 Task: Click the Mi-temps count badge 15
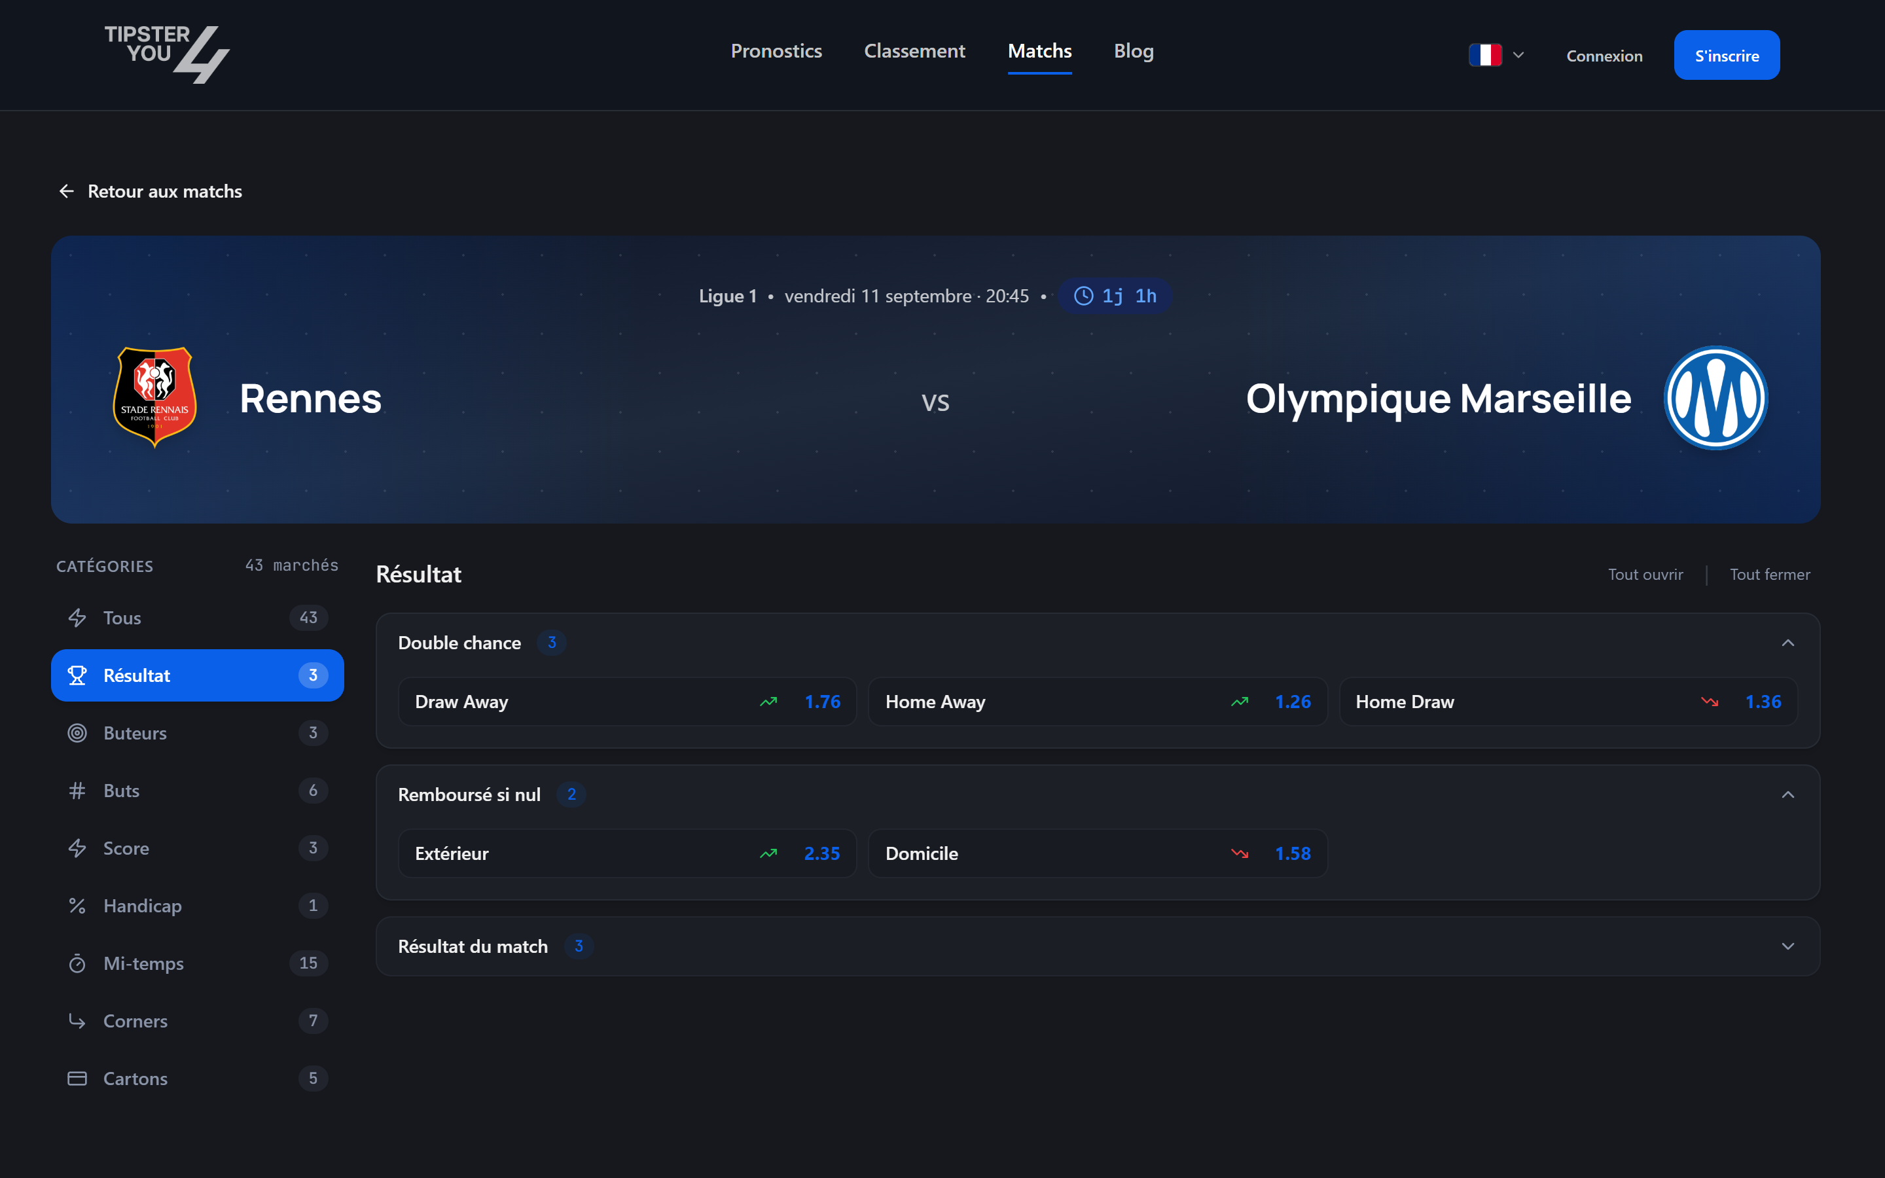[x=308, y=964]
